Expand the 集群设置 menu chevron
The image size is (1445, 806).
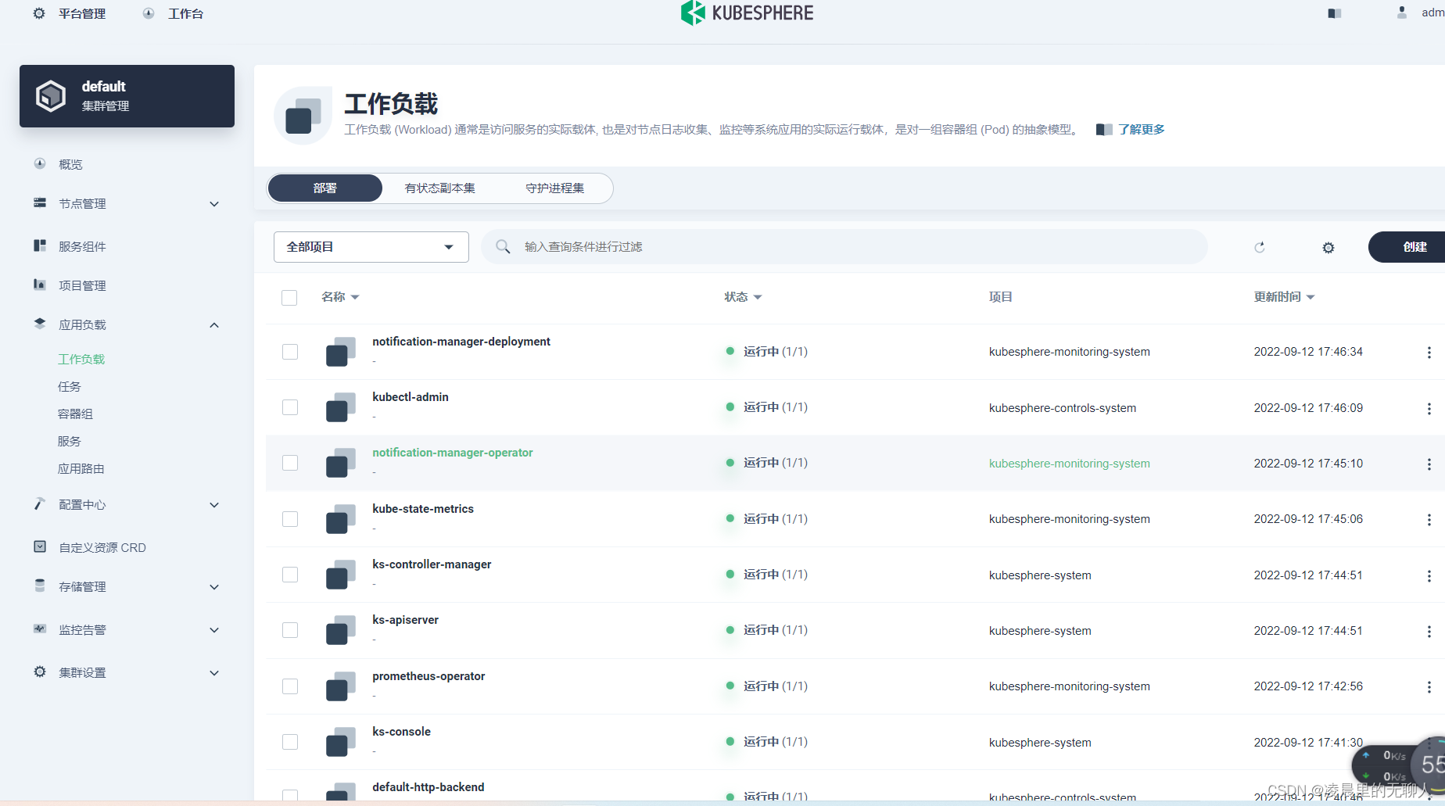click(214, 673)
